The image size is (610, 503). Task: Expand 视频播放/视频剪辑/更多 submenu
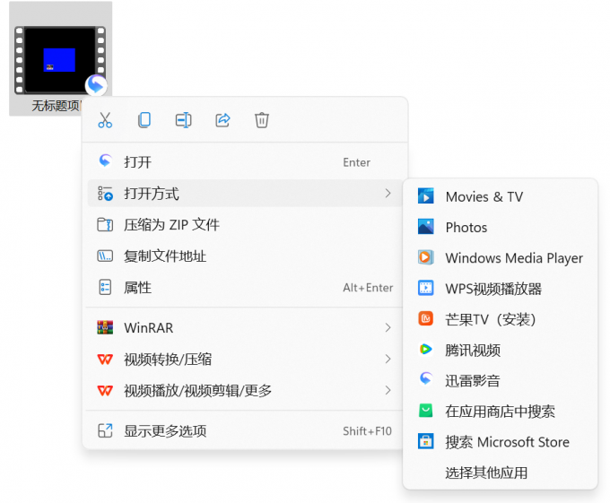[x=388, y=391]
